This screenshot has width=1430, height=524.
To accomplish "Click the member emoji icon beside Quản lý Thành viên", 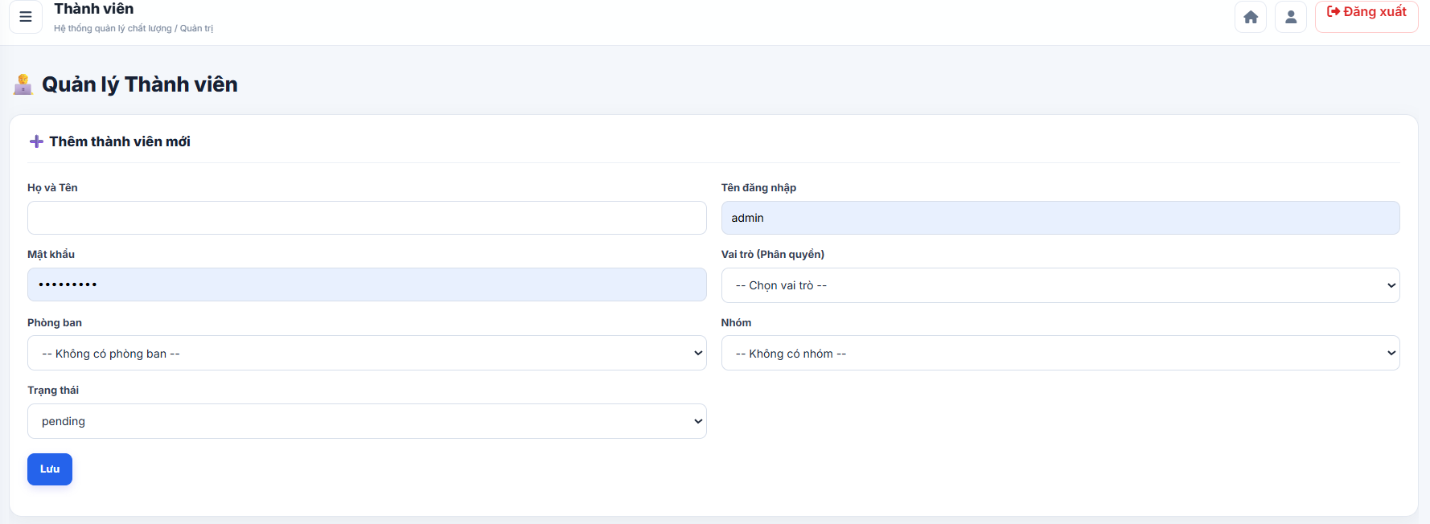I will [23, 84].
